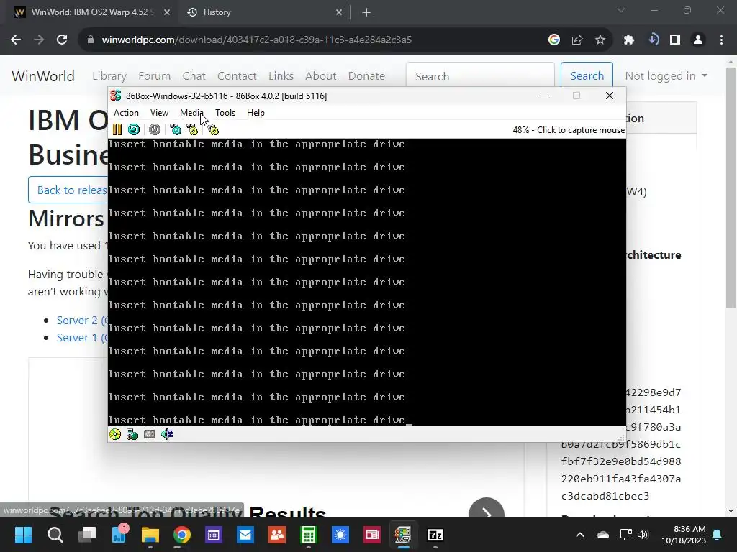Screen dimensions: 737x552
Task: Open the Contact link
Action: (237, 76)
